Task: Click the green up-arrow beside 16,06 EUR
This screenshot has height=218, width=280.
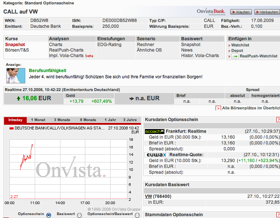Action: click(x=18, y=98)
